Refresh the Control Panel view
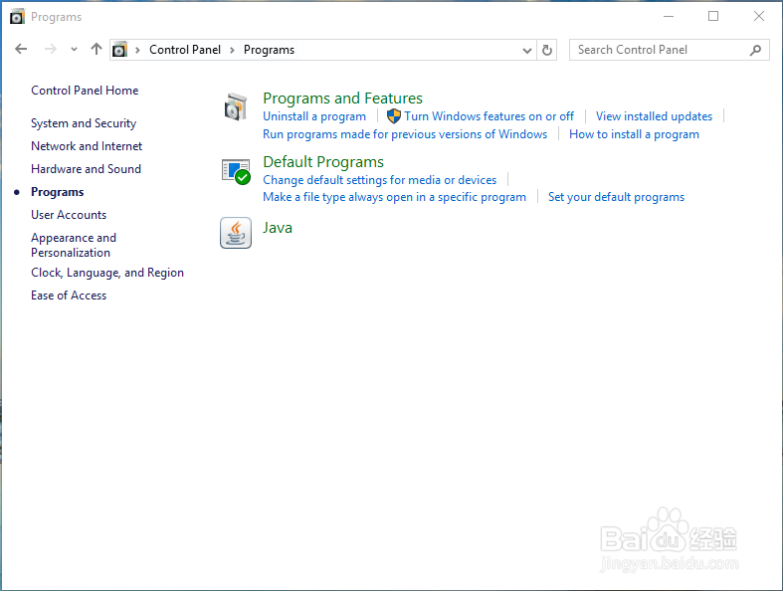This screenshot has height=591, width=783. point(547,50)
